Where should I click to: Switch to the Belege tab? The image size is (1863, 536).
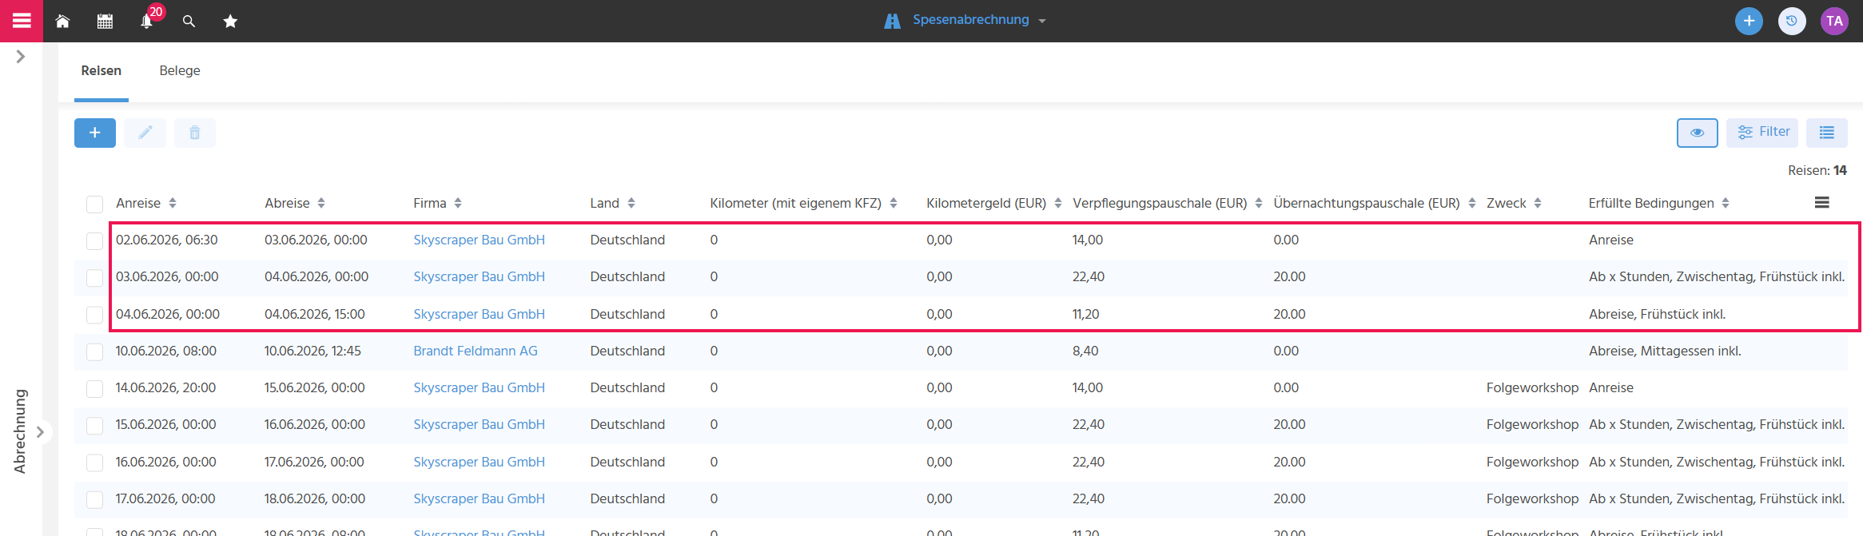click(x=180, y=70)
